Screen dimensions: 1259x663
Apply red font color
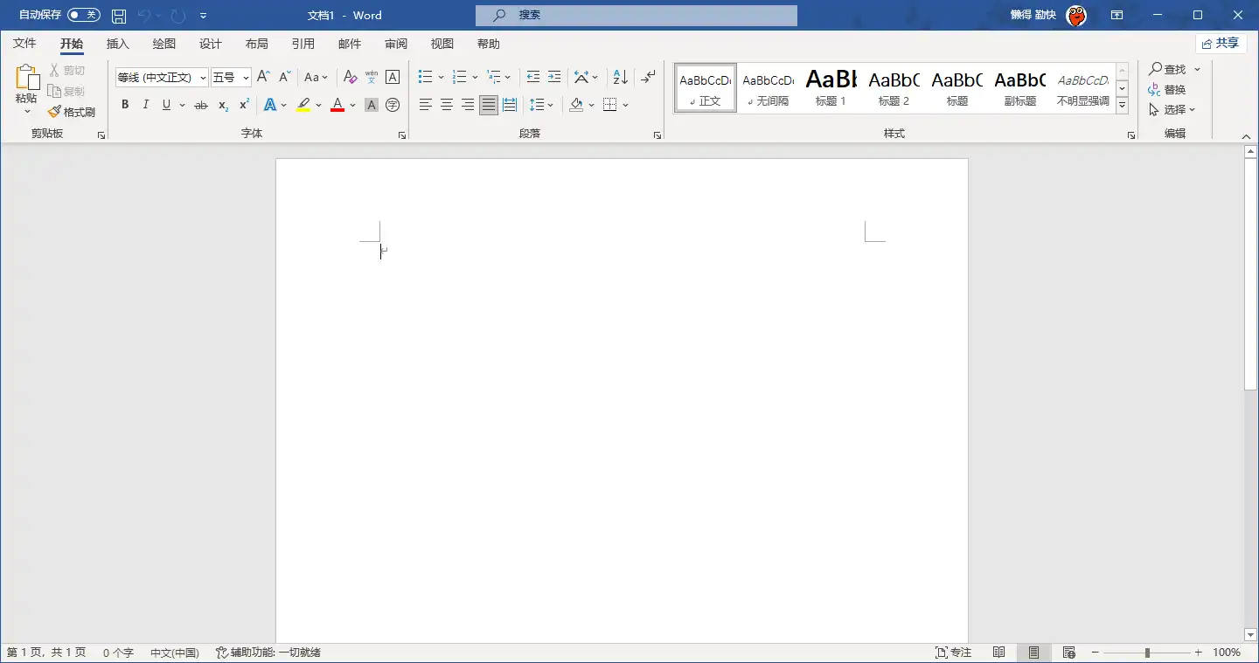pos(337,105)
